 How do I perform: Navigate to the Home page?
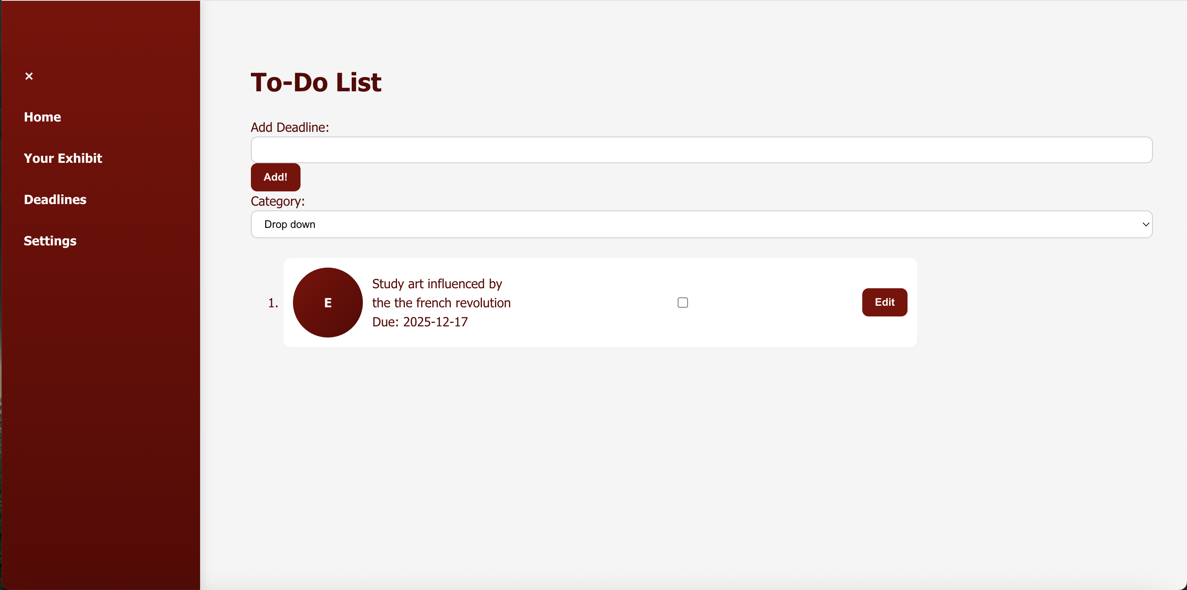[42, 117]
